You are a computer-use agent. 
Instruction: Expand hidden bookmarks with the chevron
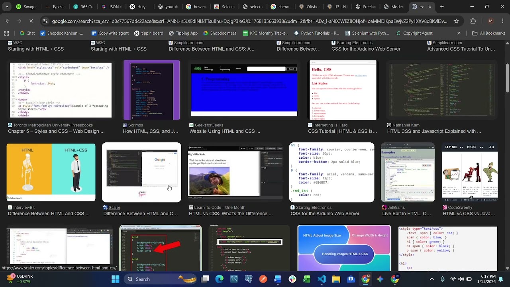click(x=459, y=33)
